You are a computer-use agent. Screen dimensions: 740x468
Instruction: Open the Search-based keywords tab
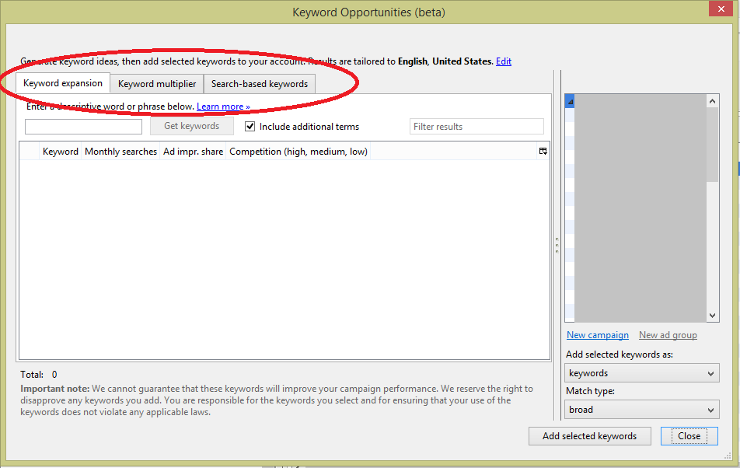(x=260, y=84)
